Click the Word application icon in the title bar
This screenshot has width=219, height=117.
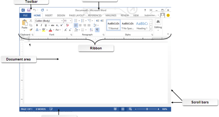pyautogui.click(x=23, y=10)
